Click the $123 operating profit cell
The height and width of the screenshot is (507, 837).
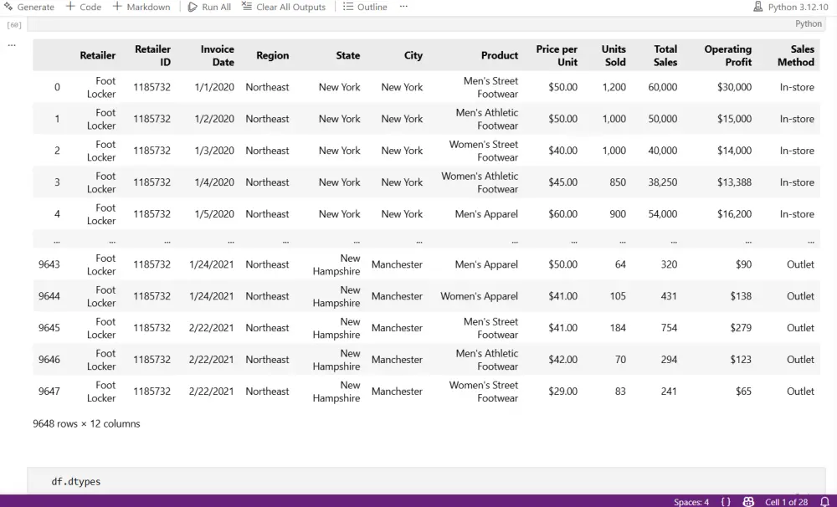coord(741,359)
